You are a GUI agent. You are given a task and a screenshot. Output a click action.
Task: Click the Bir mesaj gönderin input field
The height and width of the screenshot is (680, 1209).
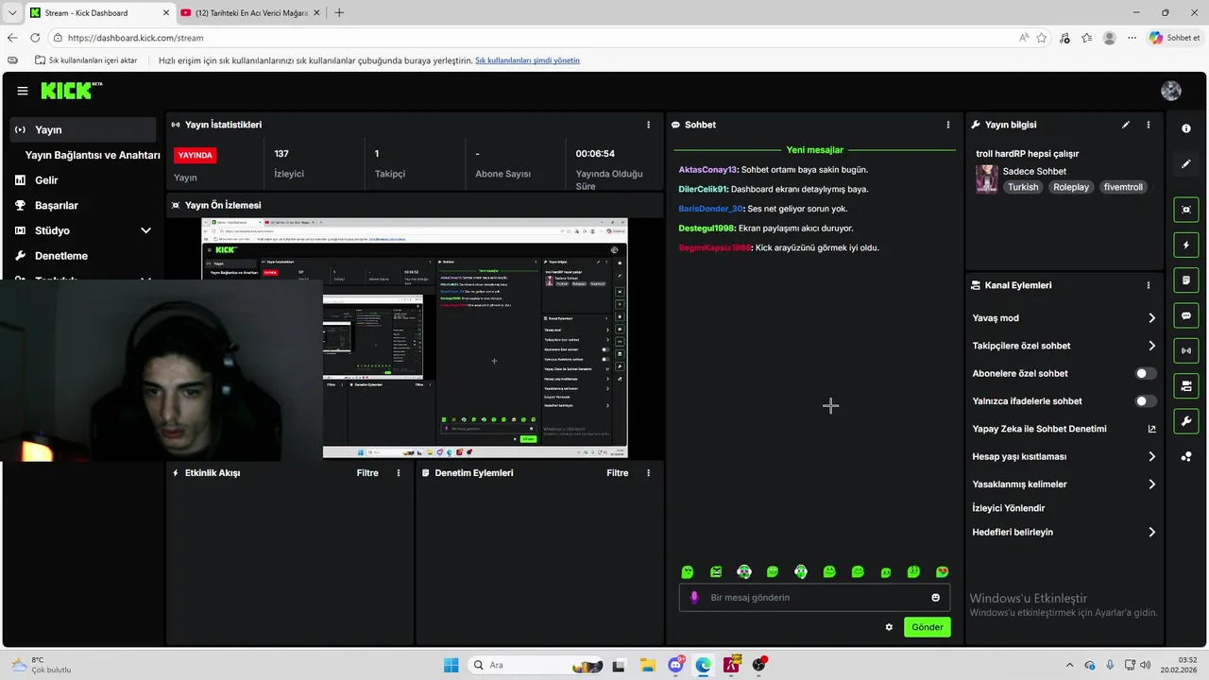point(814,598)
